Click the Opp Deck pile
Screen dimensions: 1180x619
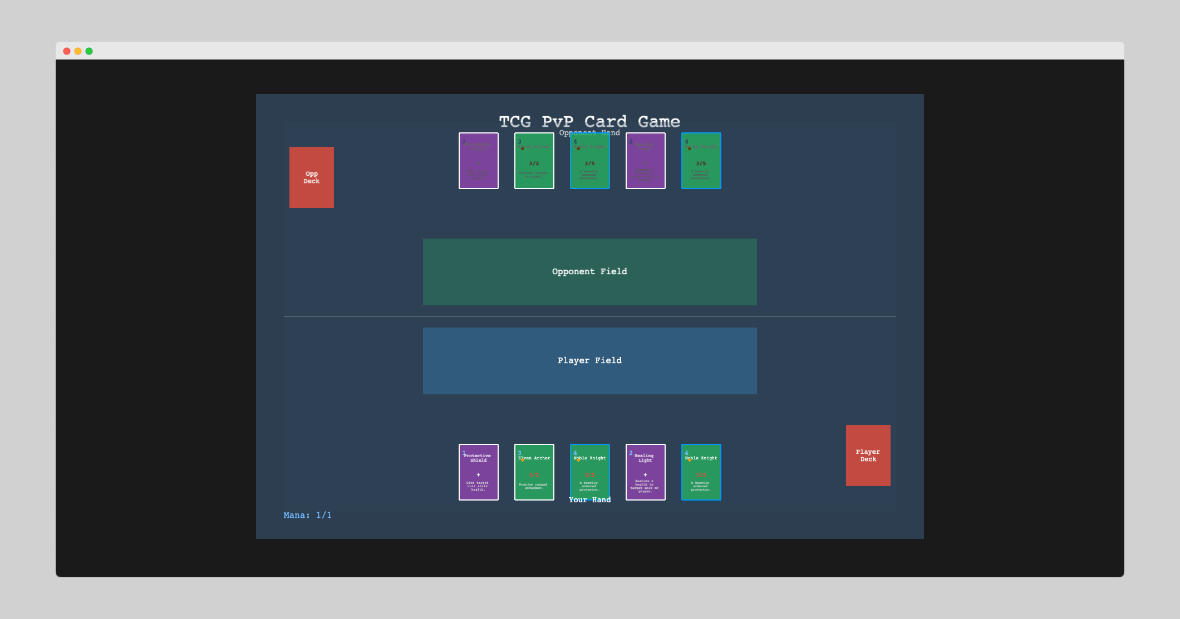pos(311,177)
